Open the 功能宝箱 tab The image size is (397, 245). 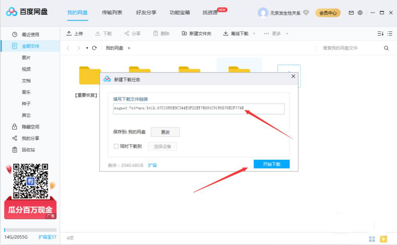click(x=179, y=12)
